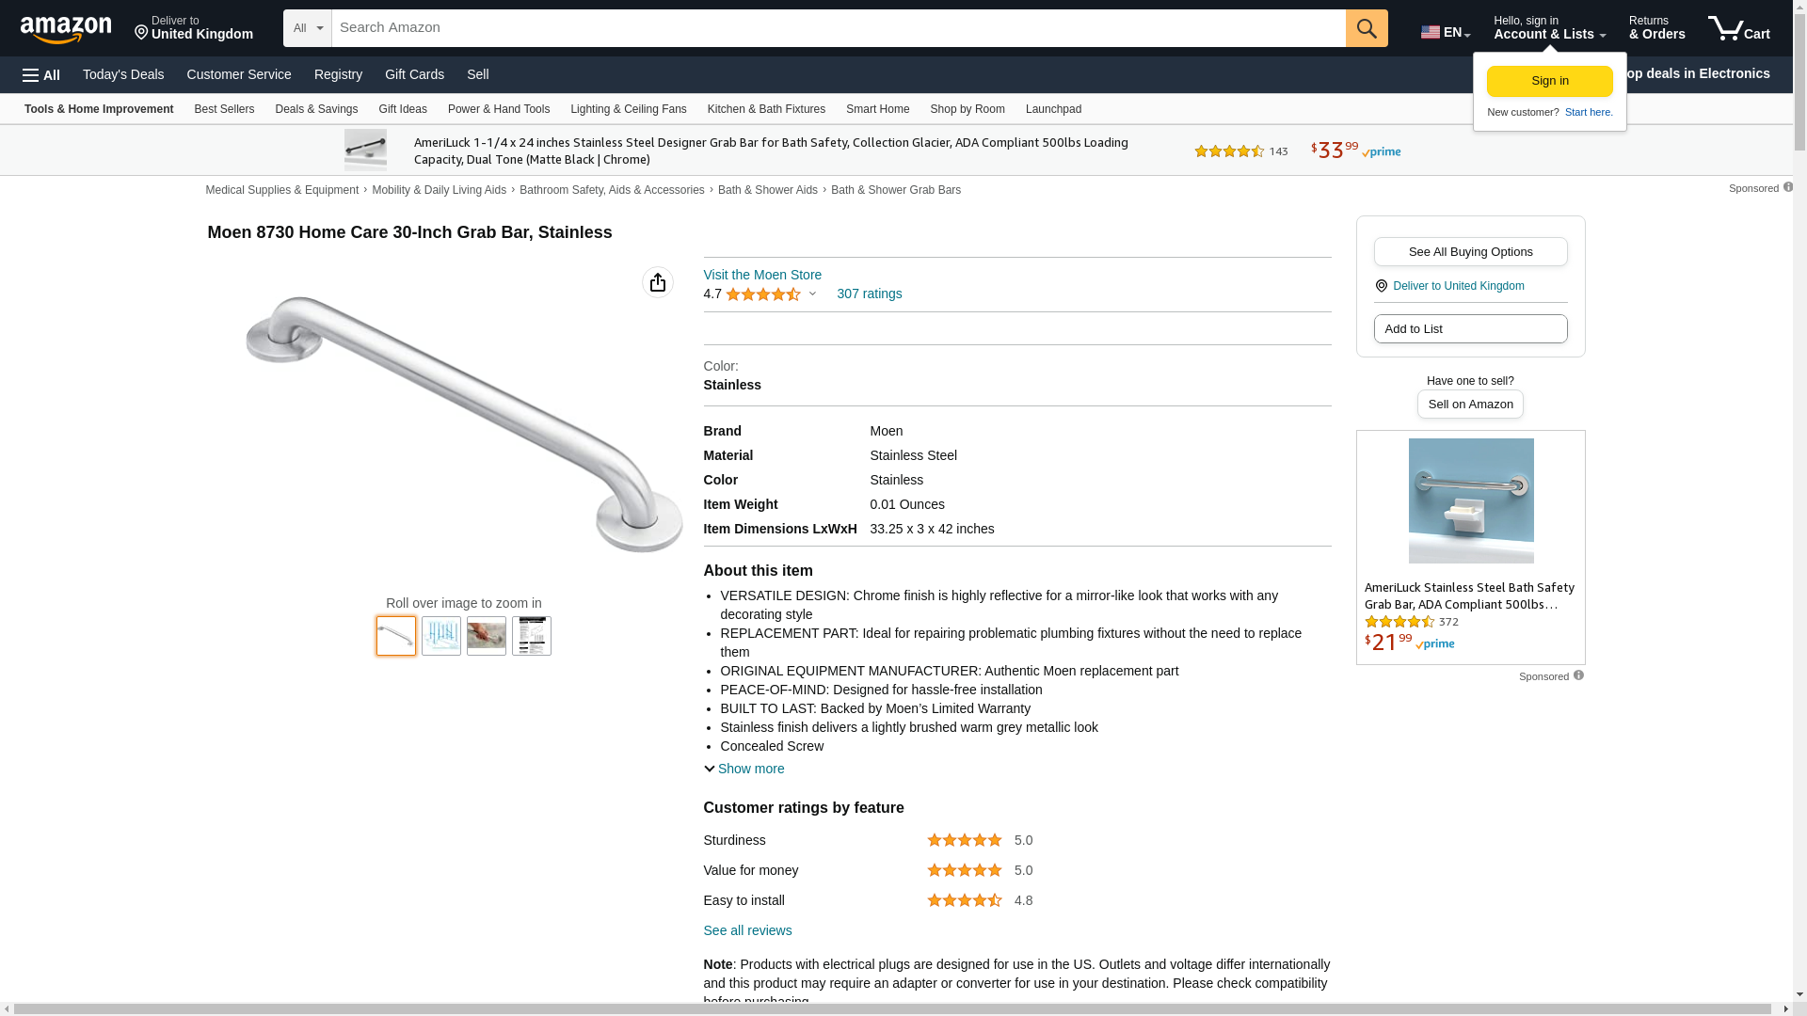Click in the Search Amazon field
Viewport: 1807px width, 1016px height.
(838, 28)
